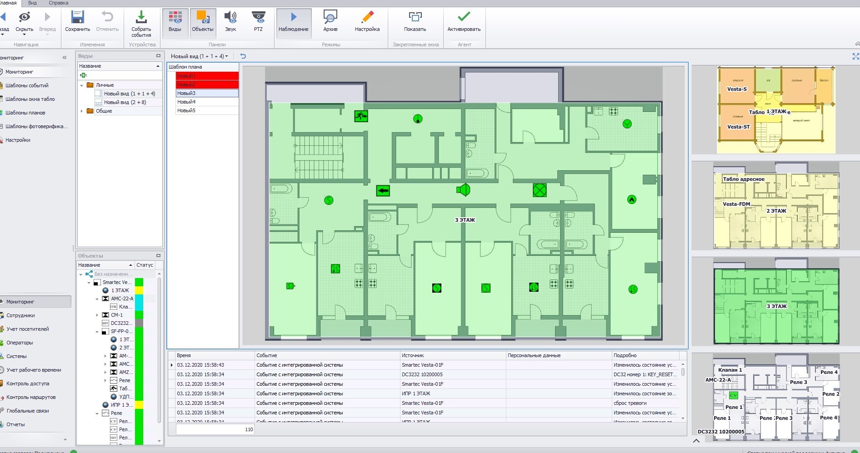Click the event count field showing 110
The height and width of the screenshot is (453, 860).
215,429
